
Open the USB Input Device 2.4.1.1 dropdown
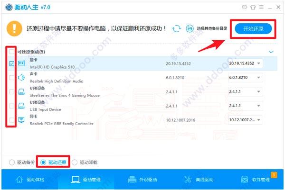pyautogui.click(x=246, y=106)
